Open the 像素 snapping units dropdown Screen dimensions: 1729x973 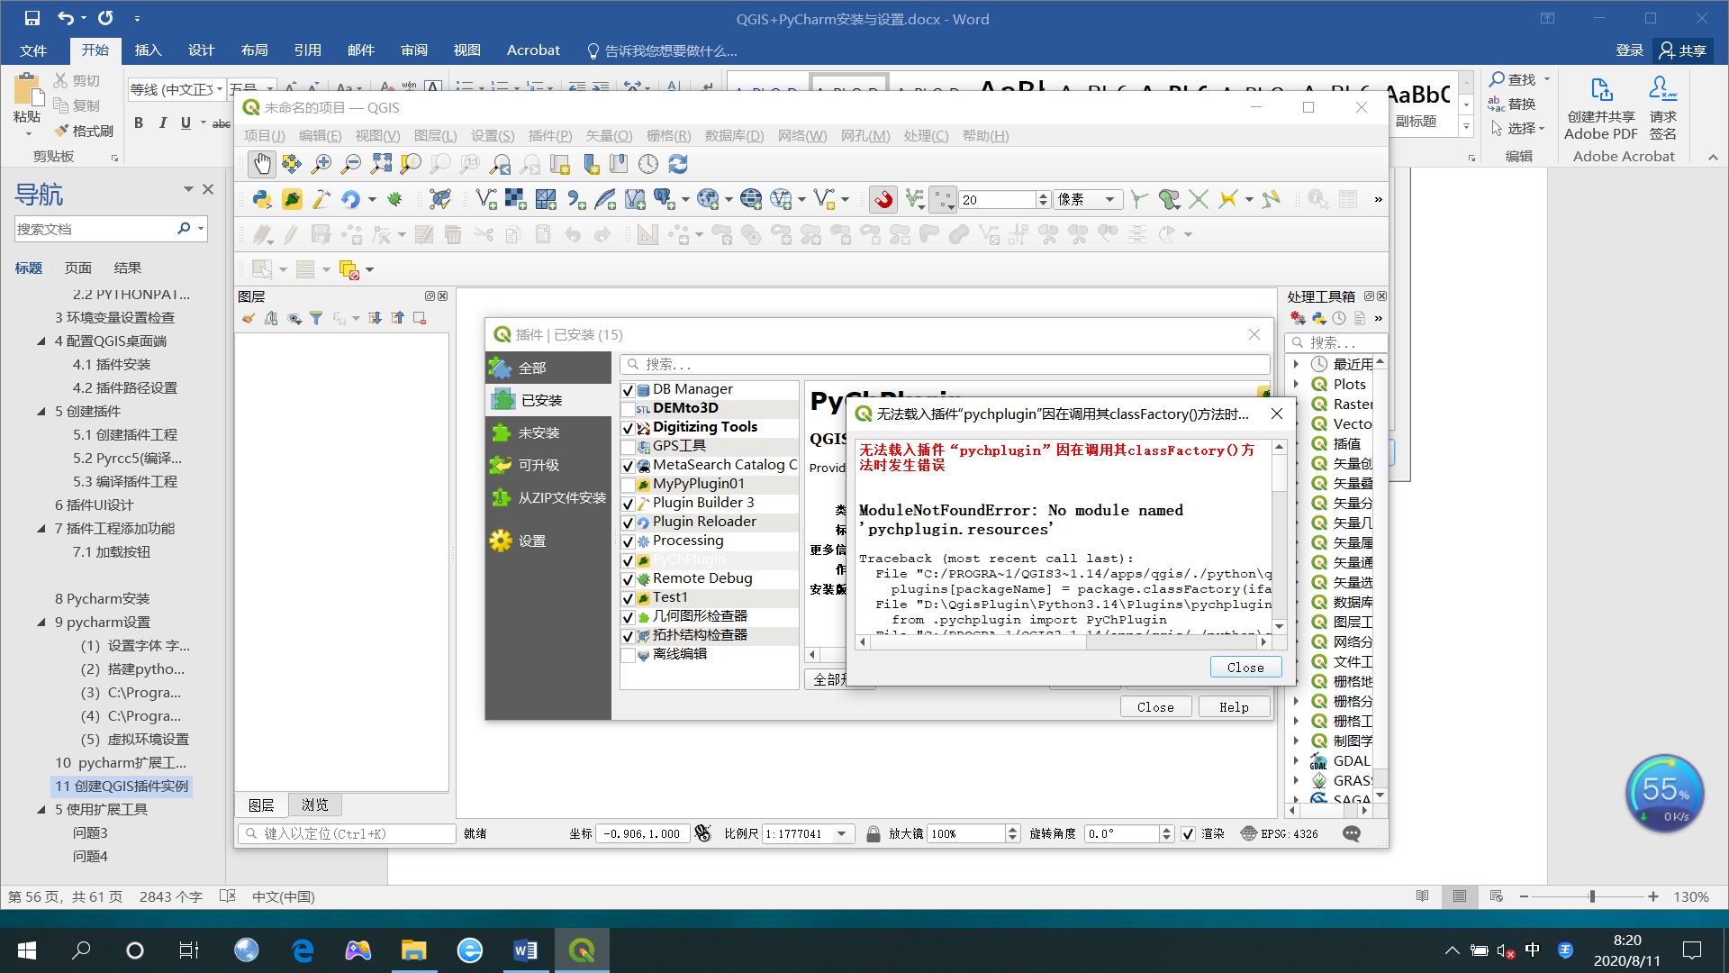pos(1088,199)
